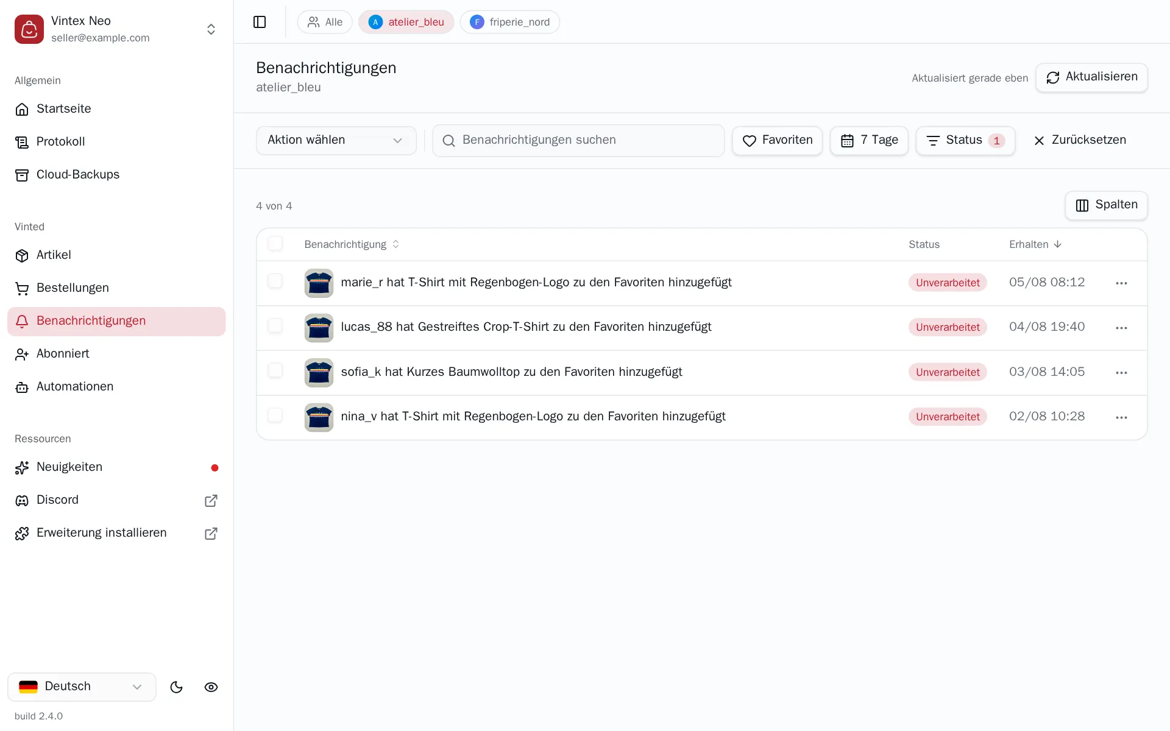This screenshot has height=731, width=1170.
Task: Open more options for lucas_88 row
Action: [x=1121, y=328]
